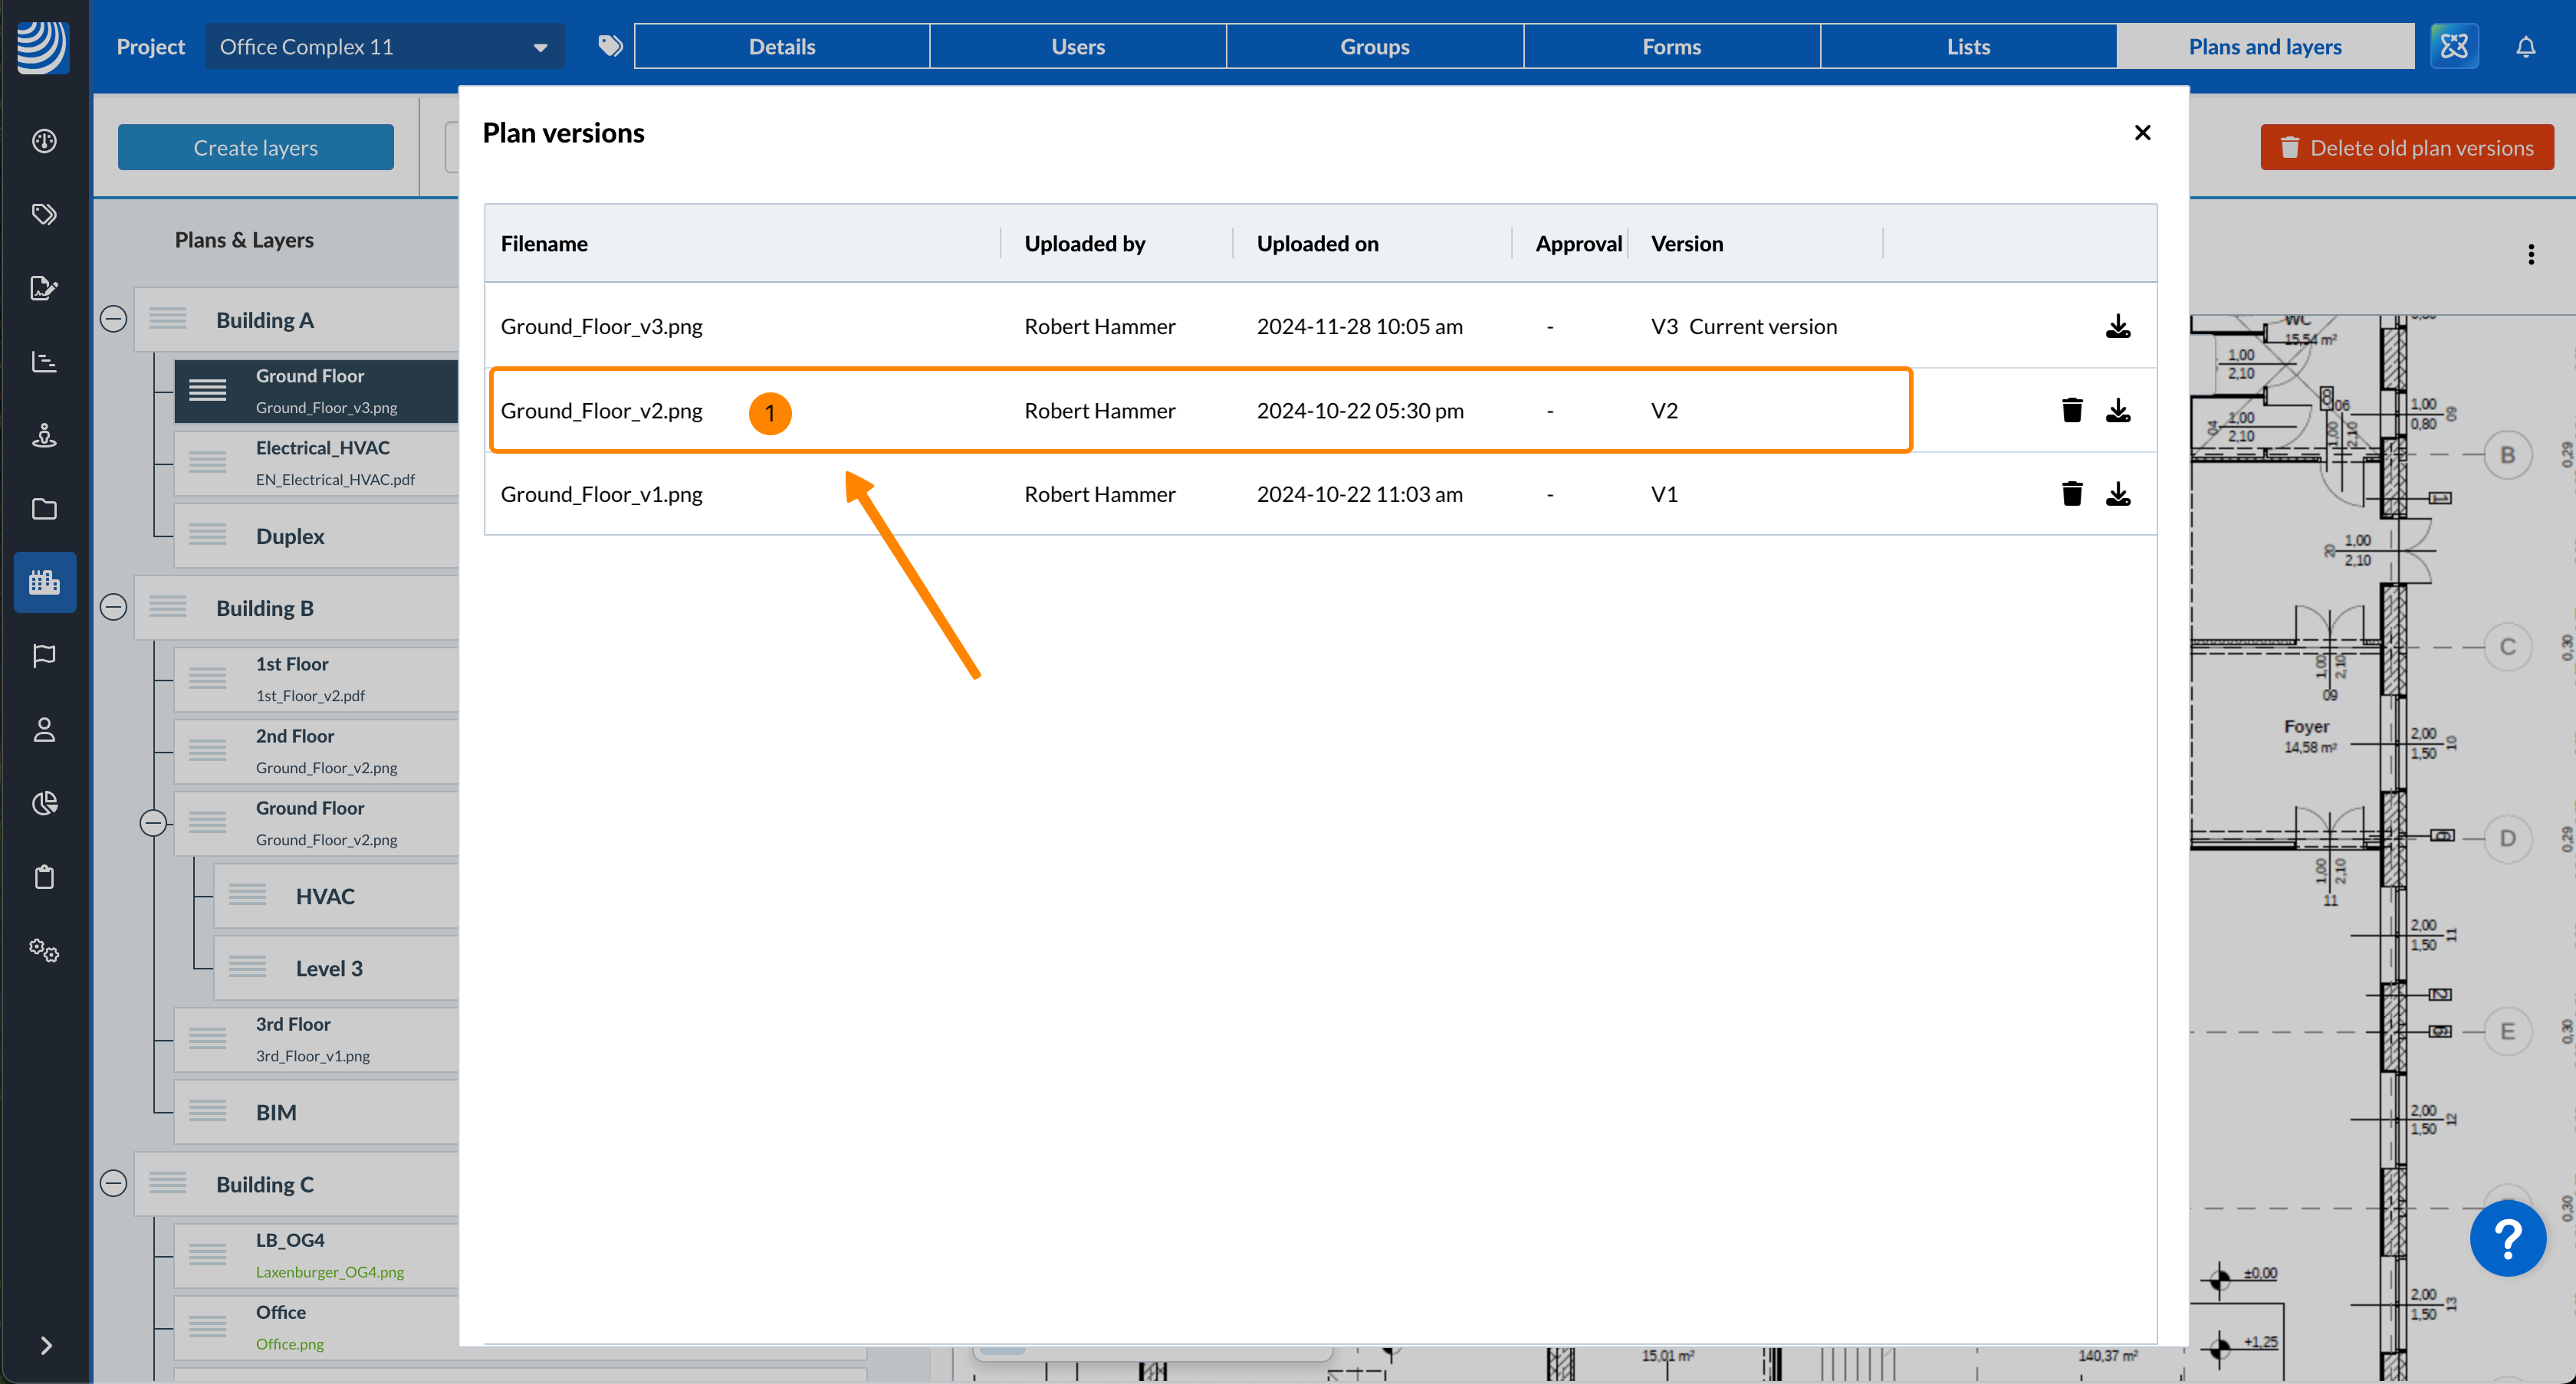This screenshot has height=1384, width=2576.
Task: Open the three-dot options menu
Action: (2530, 254)
